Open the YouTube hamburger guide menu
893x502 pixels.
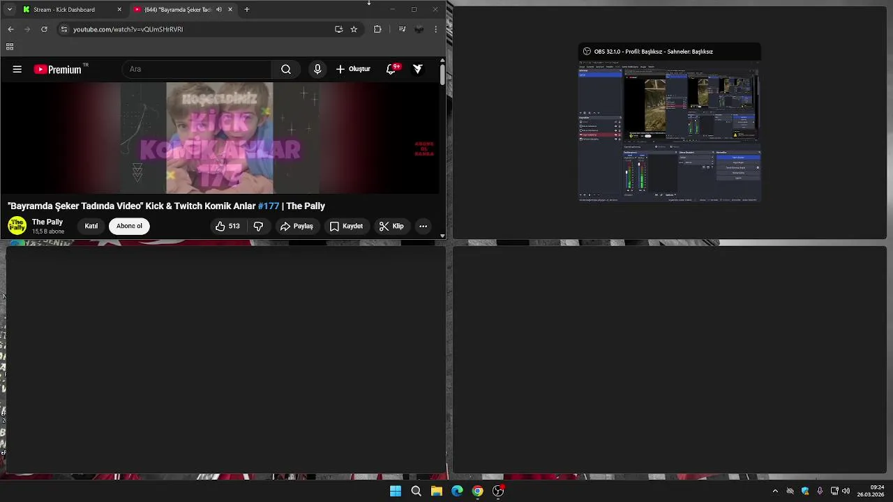click(17, 69)
